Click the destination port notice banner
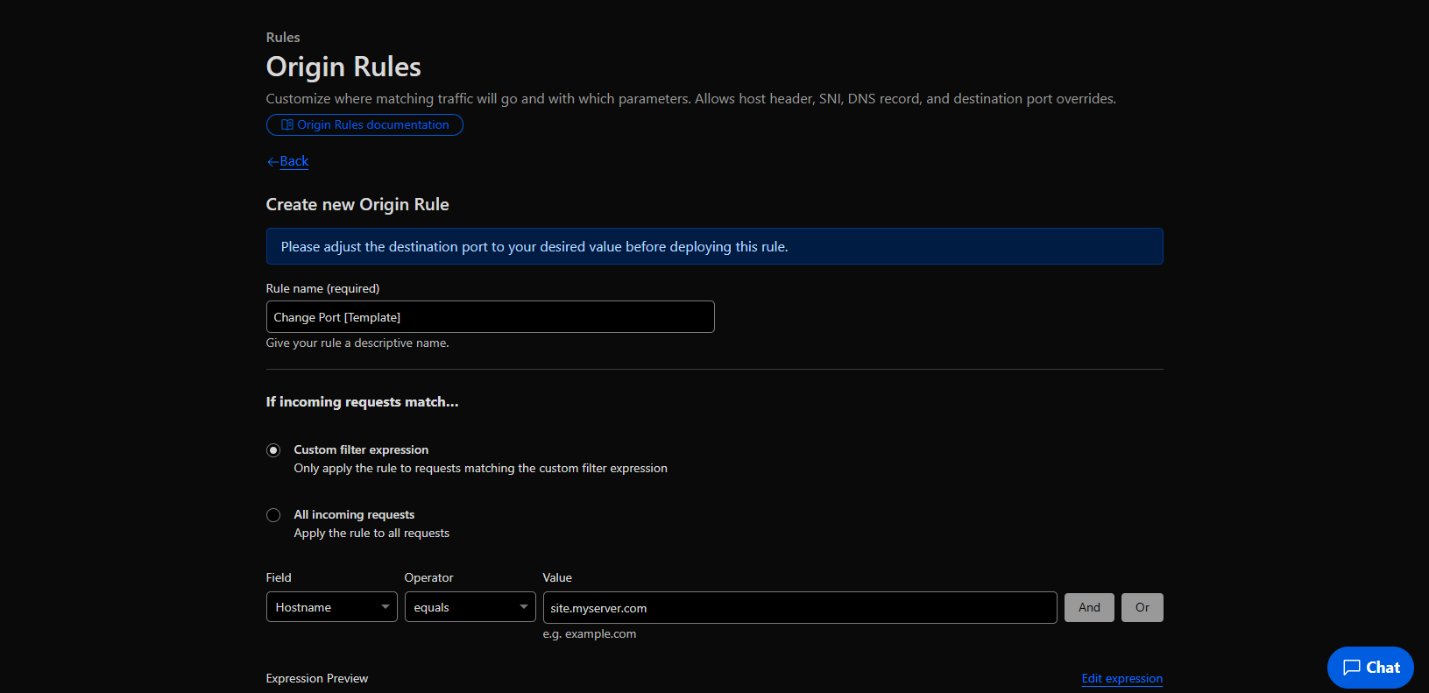This screenshot has height=693, width=1429. point(714,247)
